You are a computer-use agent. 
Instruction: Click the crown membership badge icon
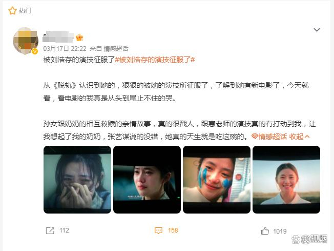coord(79,38)
